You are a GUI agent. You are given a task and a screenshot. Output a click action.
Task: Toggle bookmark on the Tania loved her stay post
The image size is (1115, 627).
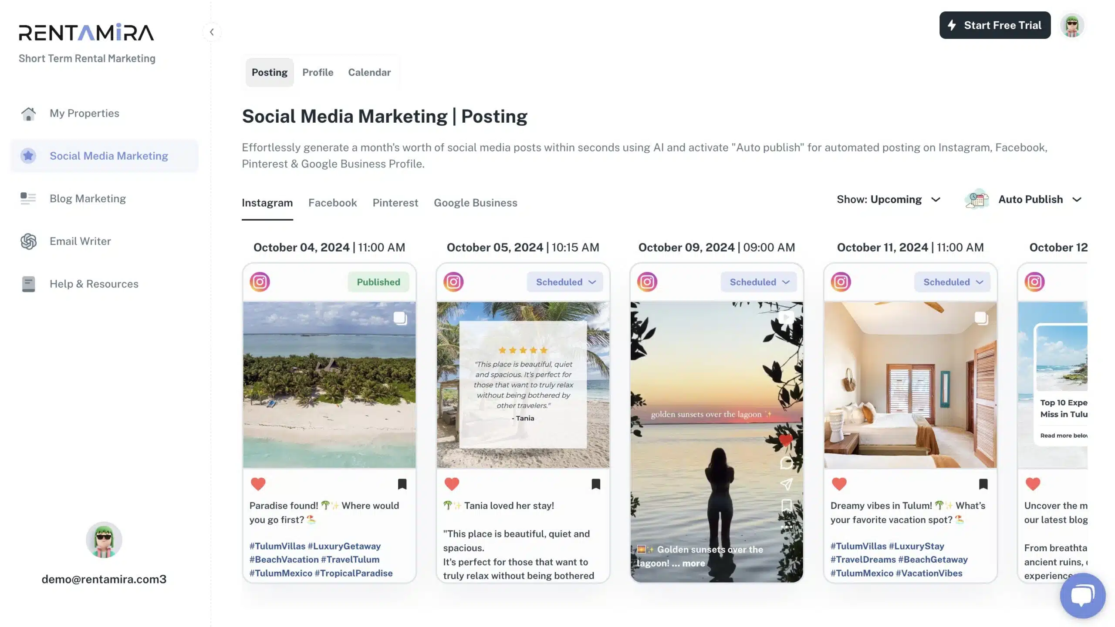596,484
